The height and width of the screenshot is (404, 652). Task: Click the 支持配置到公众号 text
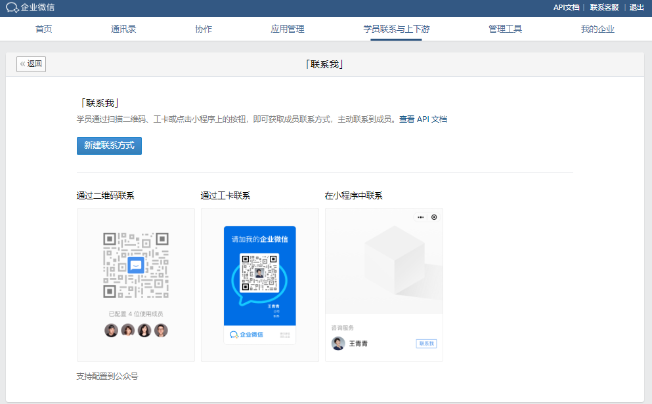pyautogui.click(x=107, y=376)
